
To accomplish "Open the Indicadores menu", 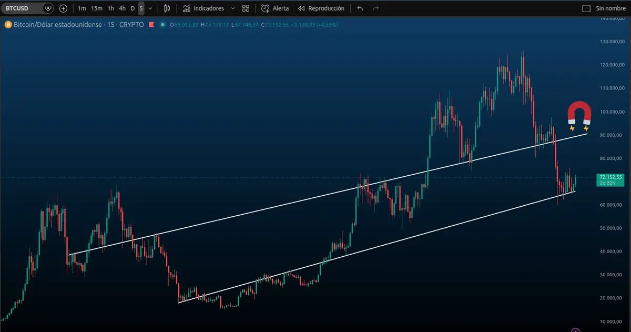I will tap(203, 8).
